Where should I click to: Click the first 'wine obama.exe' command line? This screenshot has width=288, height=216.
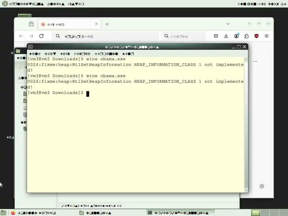[76, 59]
